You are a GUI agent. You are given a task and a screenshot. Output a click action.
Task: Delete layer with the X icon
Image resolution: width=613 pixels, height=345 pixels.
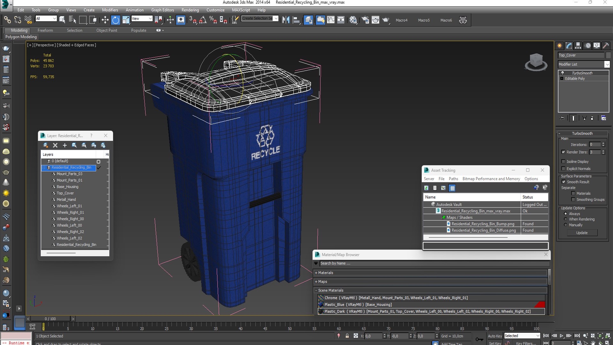pos(55,145)
